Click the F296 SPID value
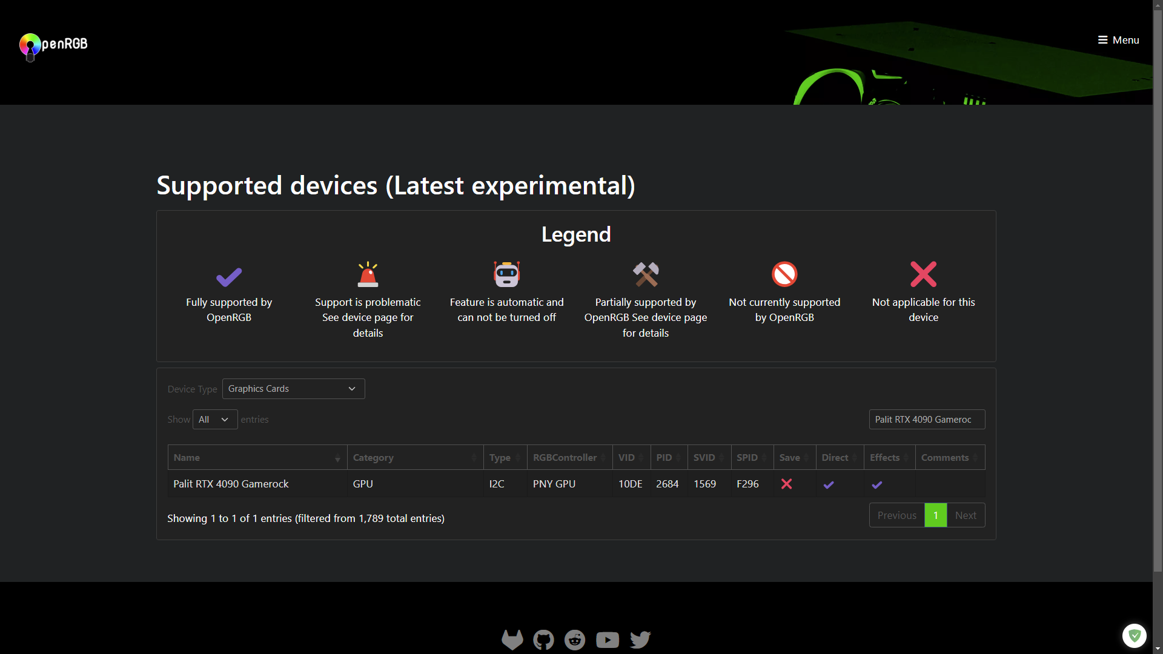The image size is (1163, 654). 747,484
